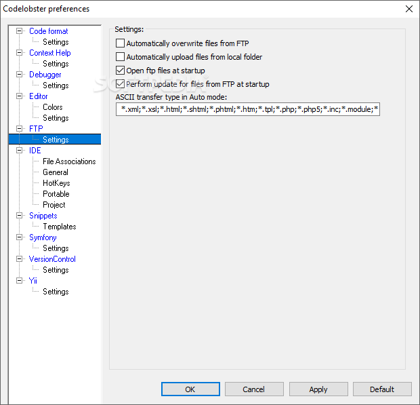Confirm preferences with OK button

tap(190, 389)
